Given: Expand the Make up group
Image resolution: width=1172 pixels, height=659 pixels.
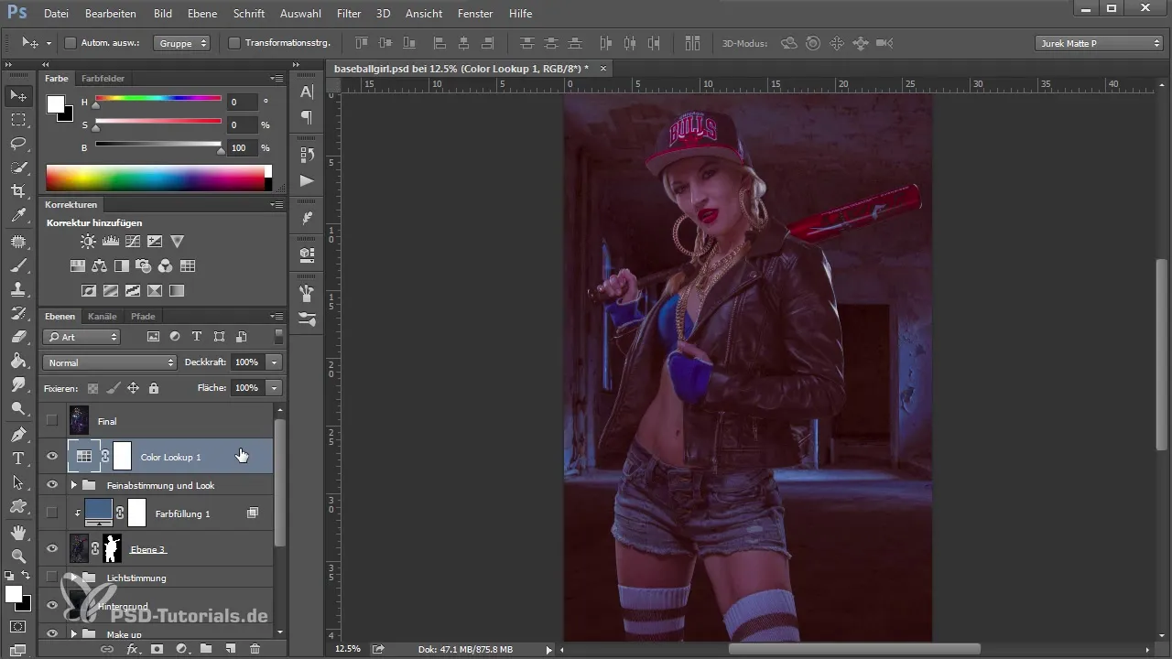Looking at the screenshot, I should [x=74, y=633].
